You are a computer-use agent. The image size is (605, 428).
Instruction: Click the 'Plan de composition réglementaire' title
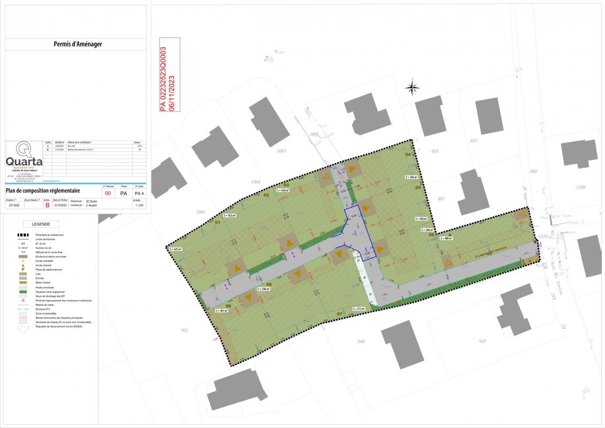42,190
